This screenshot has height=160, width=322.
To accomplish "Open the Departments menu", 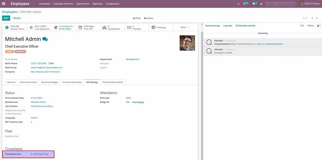I will pos(83,4).
